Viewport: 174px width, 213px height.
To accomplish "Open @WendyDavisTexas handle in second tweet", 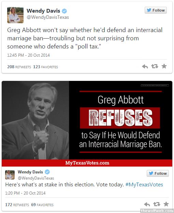I will [36, 178].
